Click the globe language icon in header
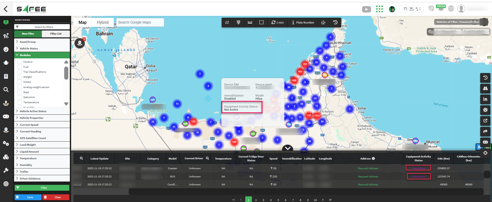Screen dimensions: 492x202 [x=451, y=9]
